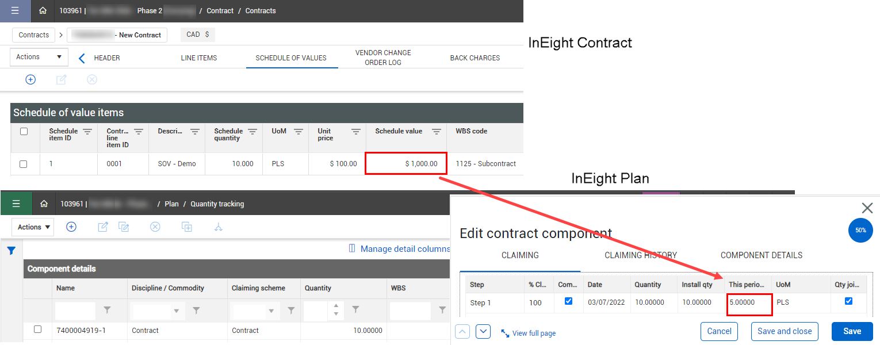Viewport: 880px width, 345px height.
Task: Open the hamburger menu in the Plan window
Action: pos(16,204)
